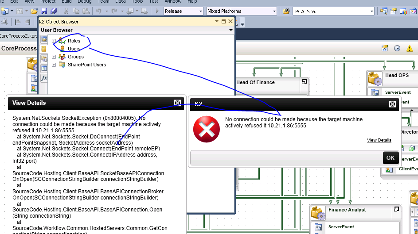Expand the Roles tree node
The height and width of the screenshot is (234, 418).
54,41
